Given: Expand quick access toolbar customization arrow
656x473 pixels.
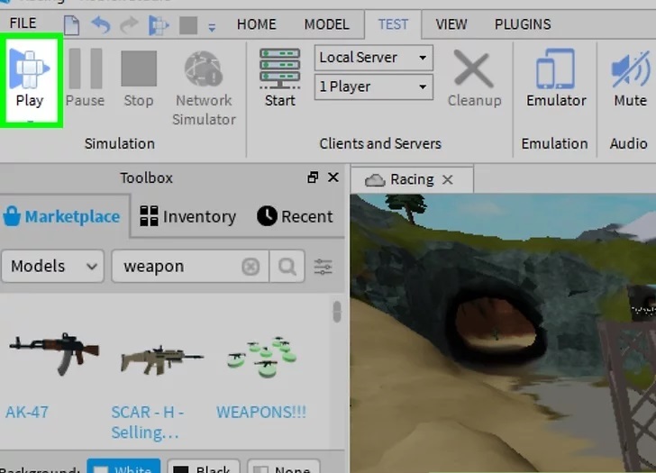Looking at the screenshot, I should tap(212, 28).
